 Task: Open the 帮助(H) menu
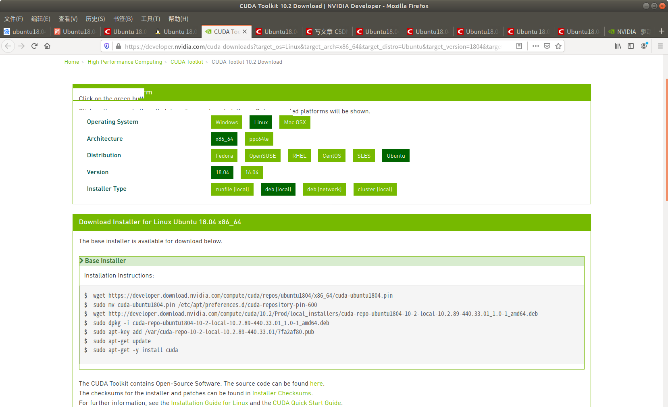[x=178, y=19]
